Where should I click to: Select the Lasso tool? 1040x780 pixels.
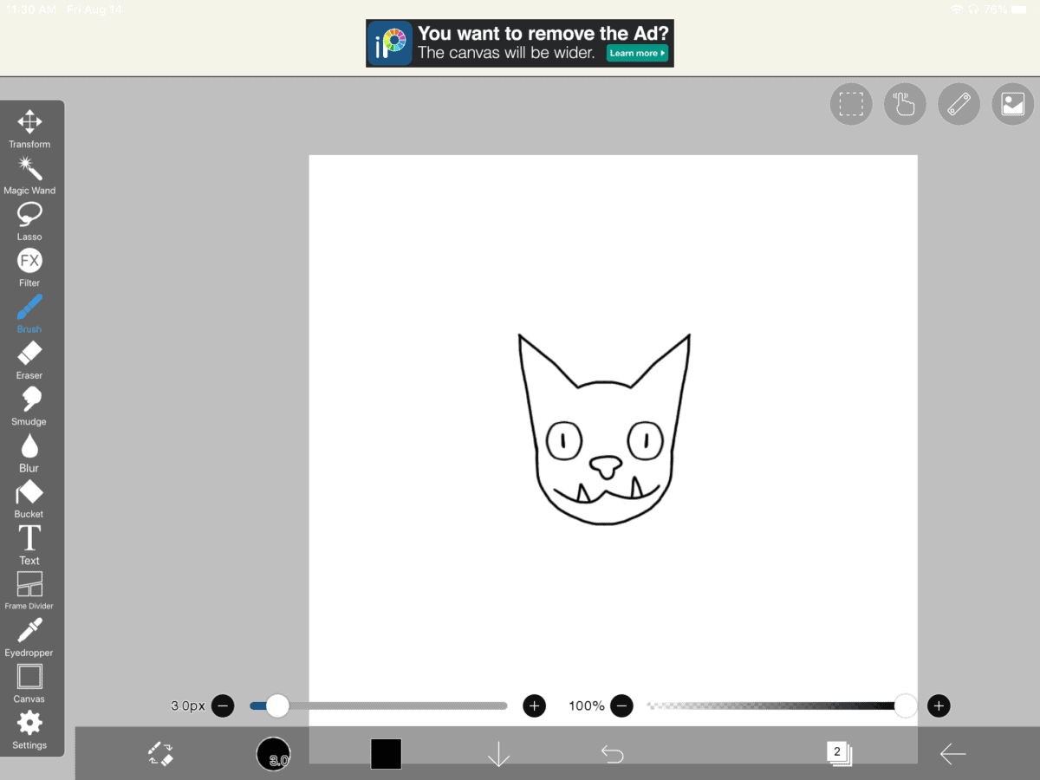coord(29,216)
